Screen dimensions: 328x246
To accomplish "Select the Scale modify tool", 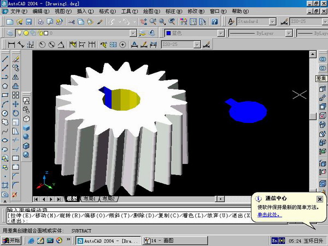I will 16,122.
